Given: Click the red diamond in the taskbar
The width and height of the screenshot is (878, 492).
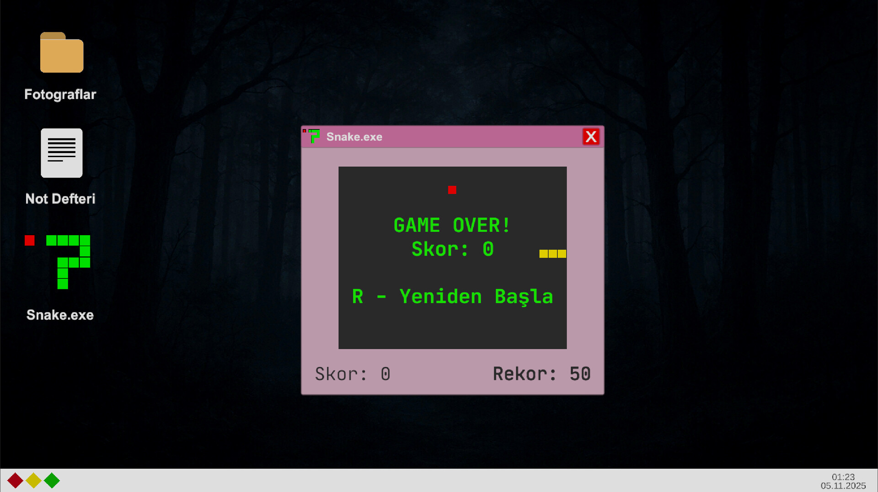Looking at the screenshot, I should 15,481.
